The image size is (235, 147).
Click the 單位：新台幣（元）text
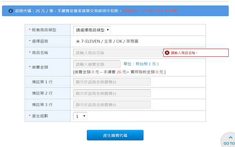pos(141,64)
